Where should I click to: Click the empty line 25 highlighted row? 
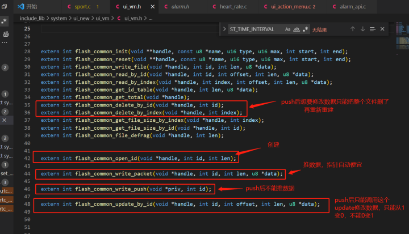(x=131, y=29)
